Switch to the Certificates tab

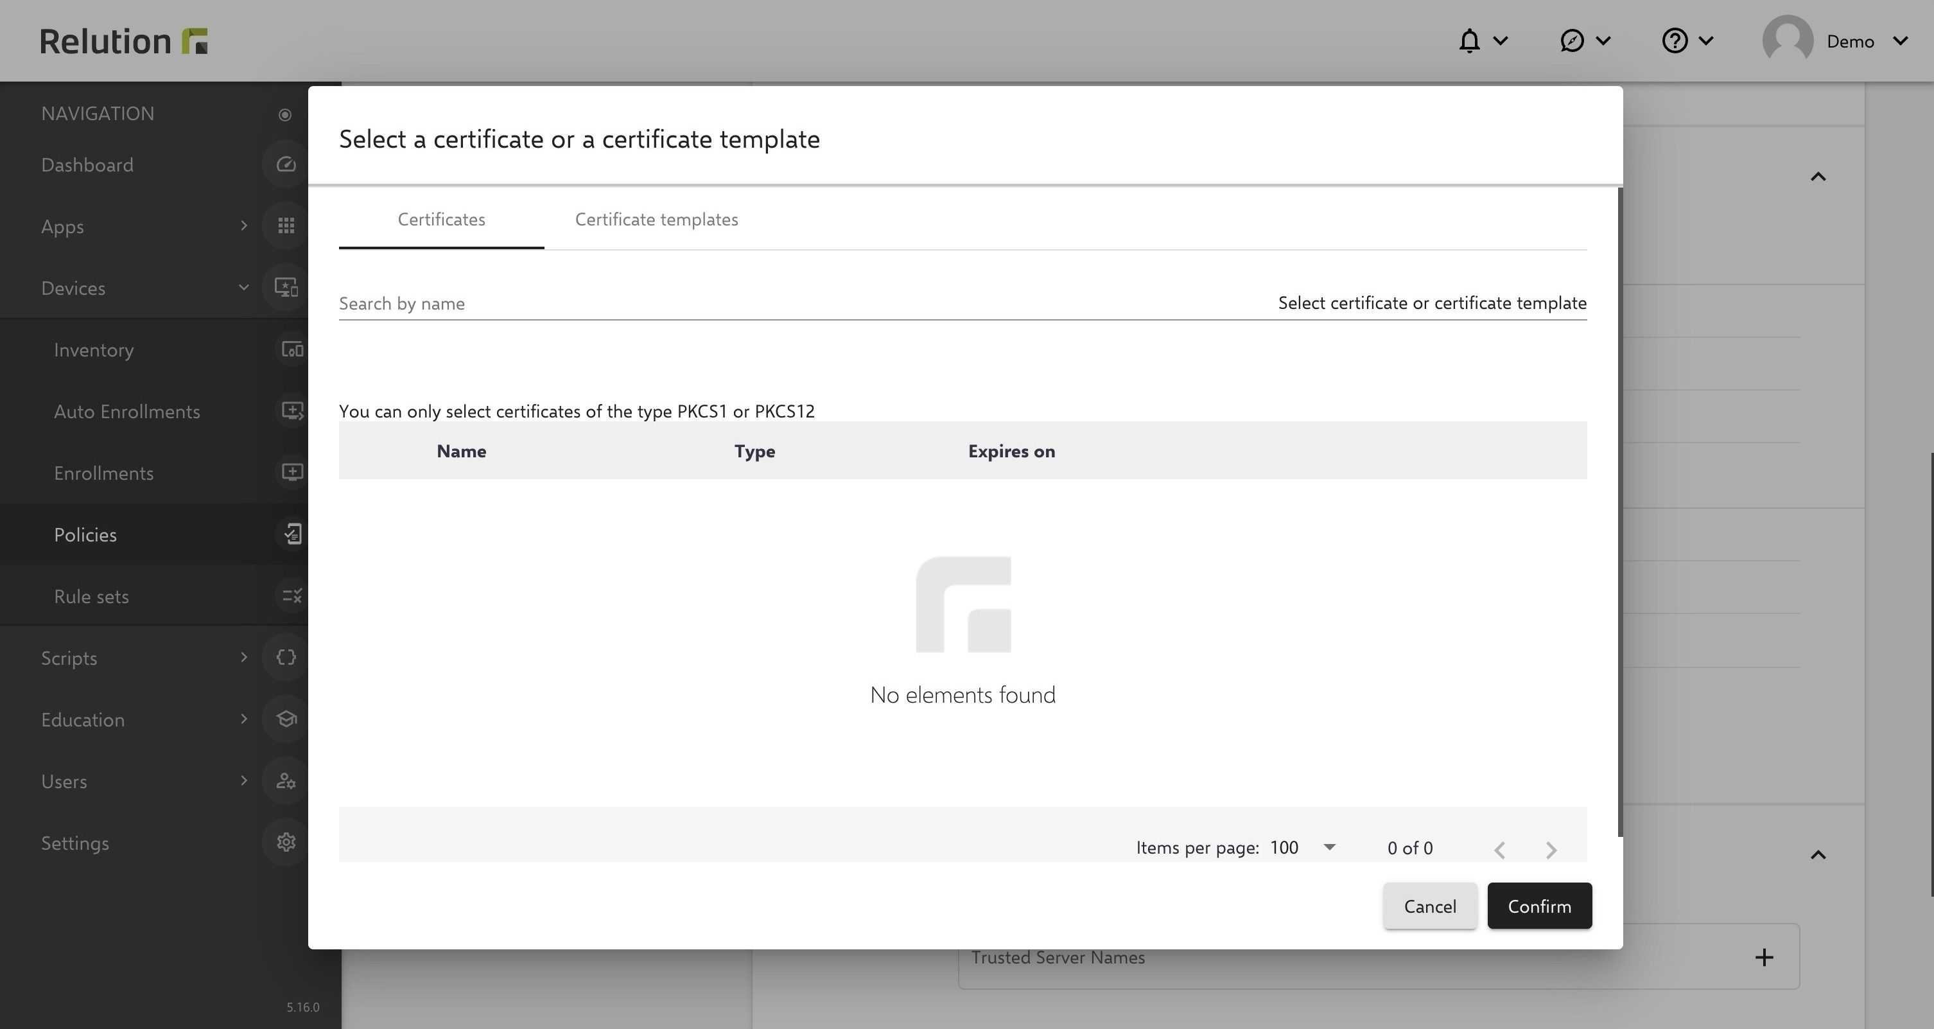(x=442, y=219)
